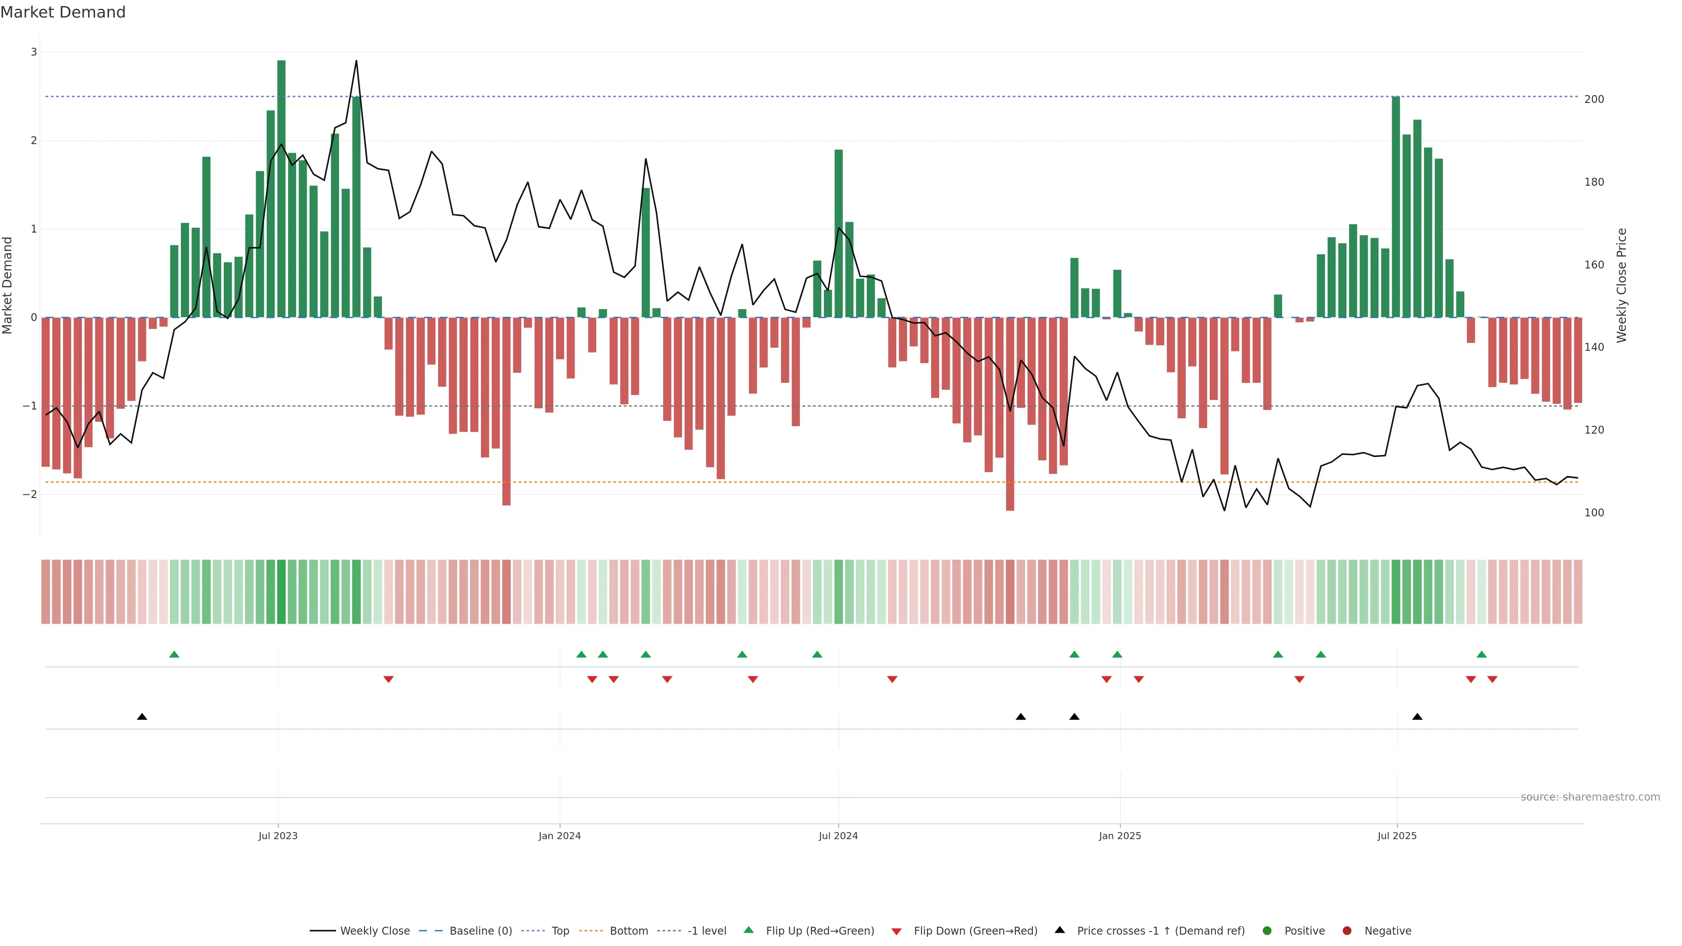Click the first green flip-up marker before Jul 2023
Image resolution: width=1682 pixels, height=946 pixels.
(174, 654)
